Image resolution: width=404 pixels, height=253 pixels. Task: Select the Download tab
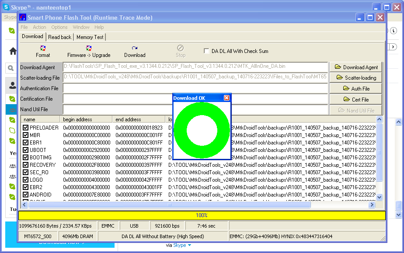(x=32, y=36)
